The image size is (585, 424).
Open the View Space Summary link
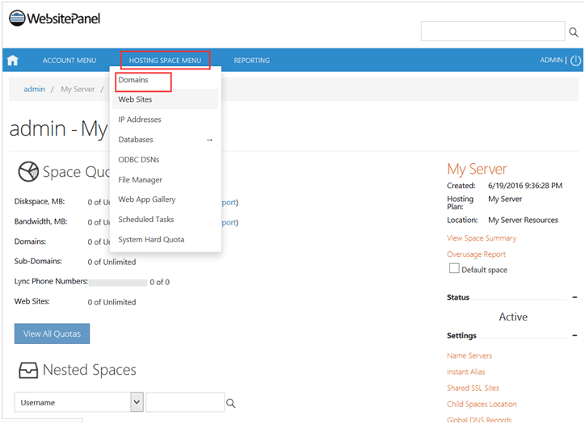(482, 238)
